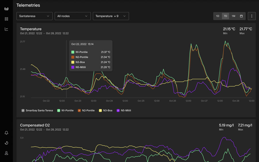Select the 7D time range
Image resolution: width=259 pixels, height=162 pixels.
click(225, 16)
